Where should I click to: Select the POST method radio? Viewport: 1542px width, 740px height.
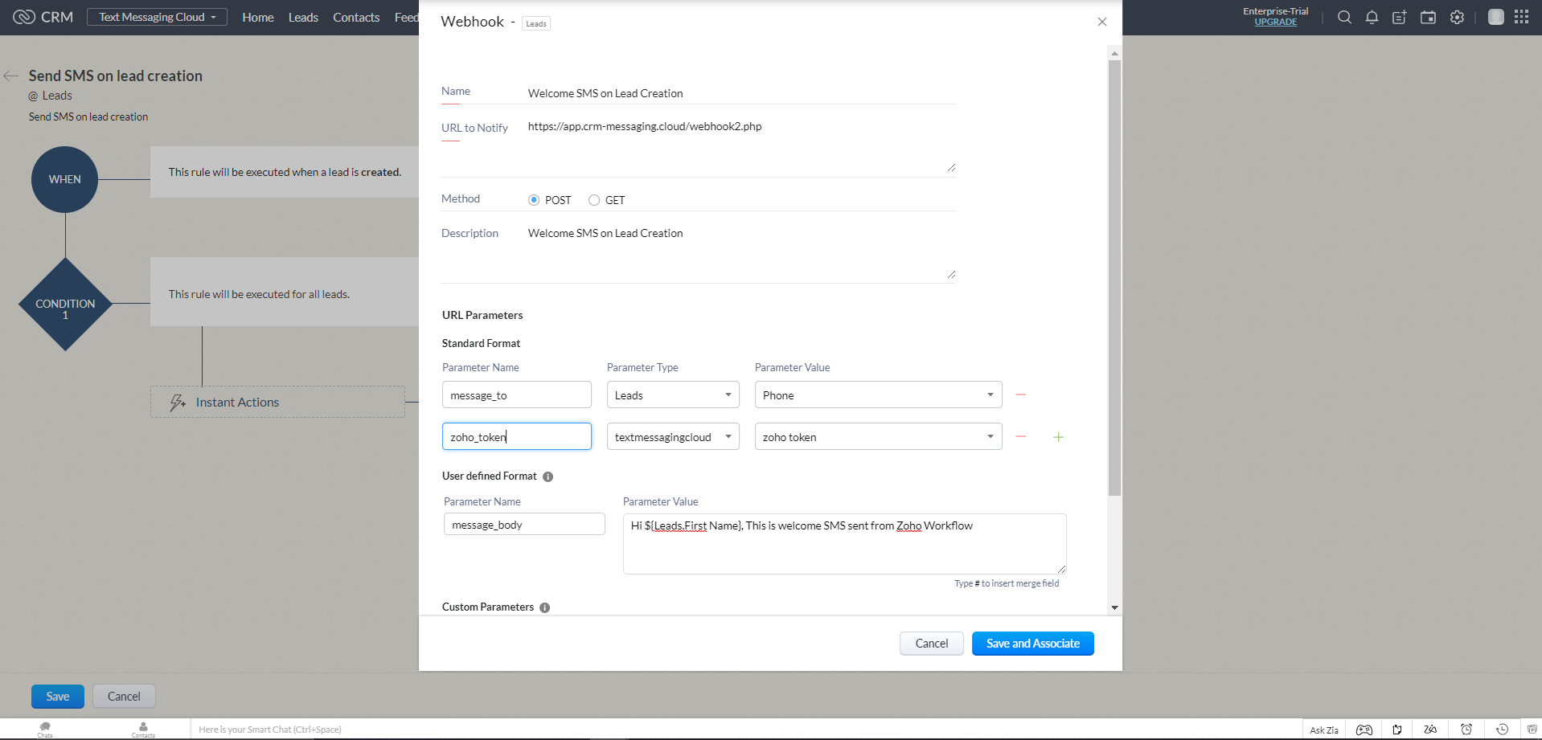tap(534, 200)
